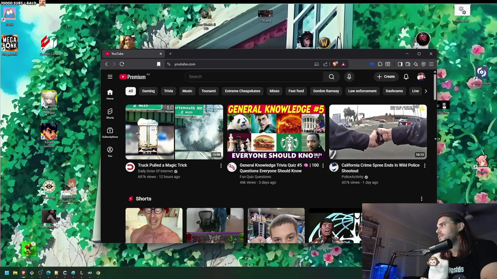The width and height of the screenshot is (497, 279).
Task: Open the You section in sidebar
Action: tap(110, 152)
